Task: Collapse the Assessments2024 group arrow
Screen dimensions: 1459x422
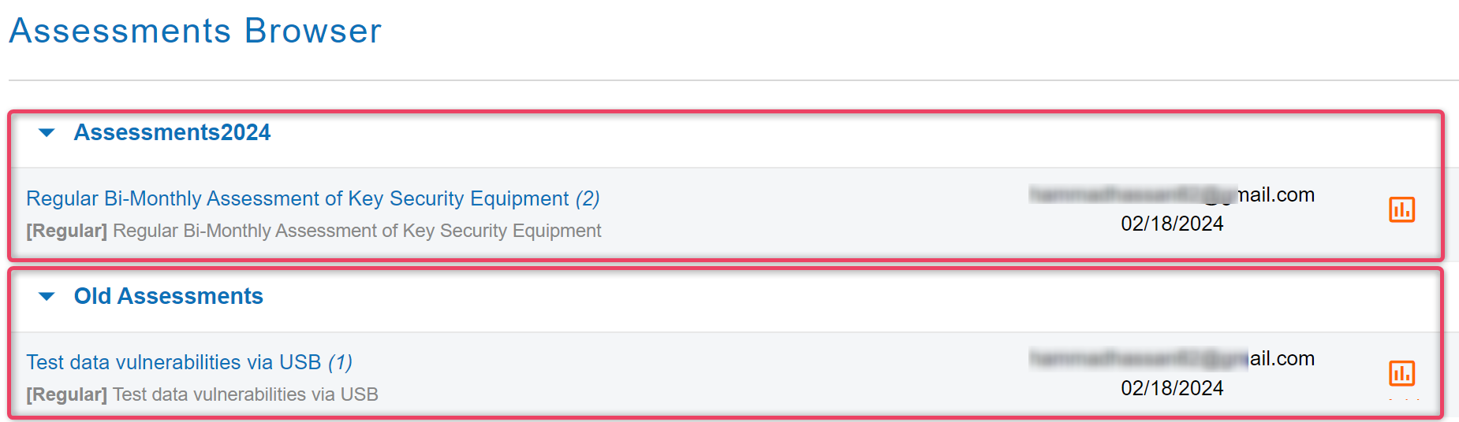Action: tap(47, 133)
